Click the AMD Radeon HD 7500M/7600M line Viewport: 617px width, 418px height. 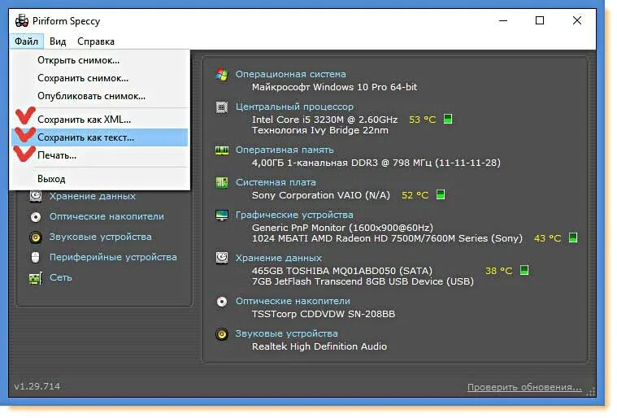(x=387, y=238)
